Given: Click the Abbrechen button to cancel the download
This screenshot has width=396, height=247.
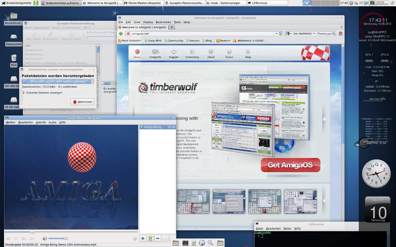Looking at the screenshot, I should tap(82, 102).
